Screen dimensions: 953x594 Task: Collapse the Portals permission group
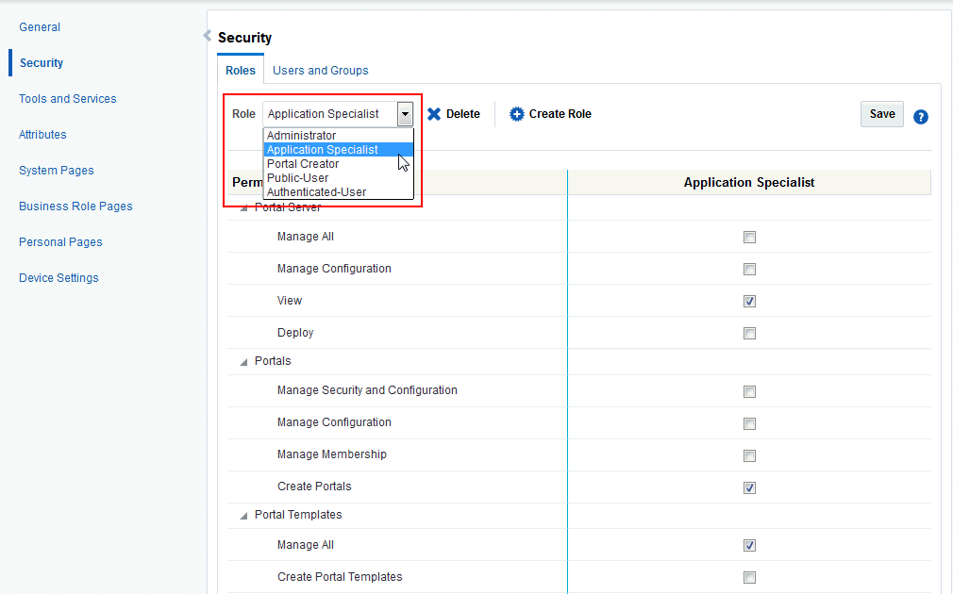(244, 362)
